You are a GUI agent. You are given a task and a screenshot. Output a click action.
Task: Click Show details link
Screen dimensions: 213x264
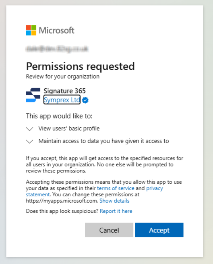pos(114,201)
